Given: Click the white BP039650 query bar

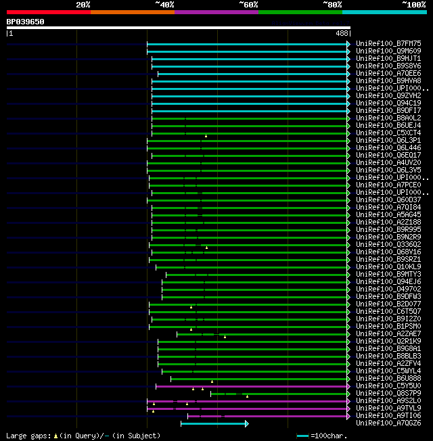Looking at the screenshot, I should coord(179,28).
